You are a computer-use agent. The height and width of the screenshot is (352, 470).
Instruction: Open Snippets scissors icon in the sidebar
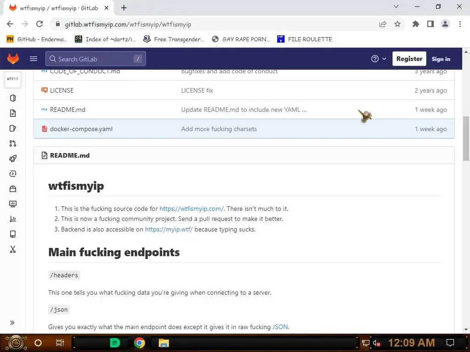12,249
